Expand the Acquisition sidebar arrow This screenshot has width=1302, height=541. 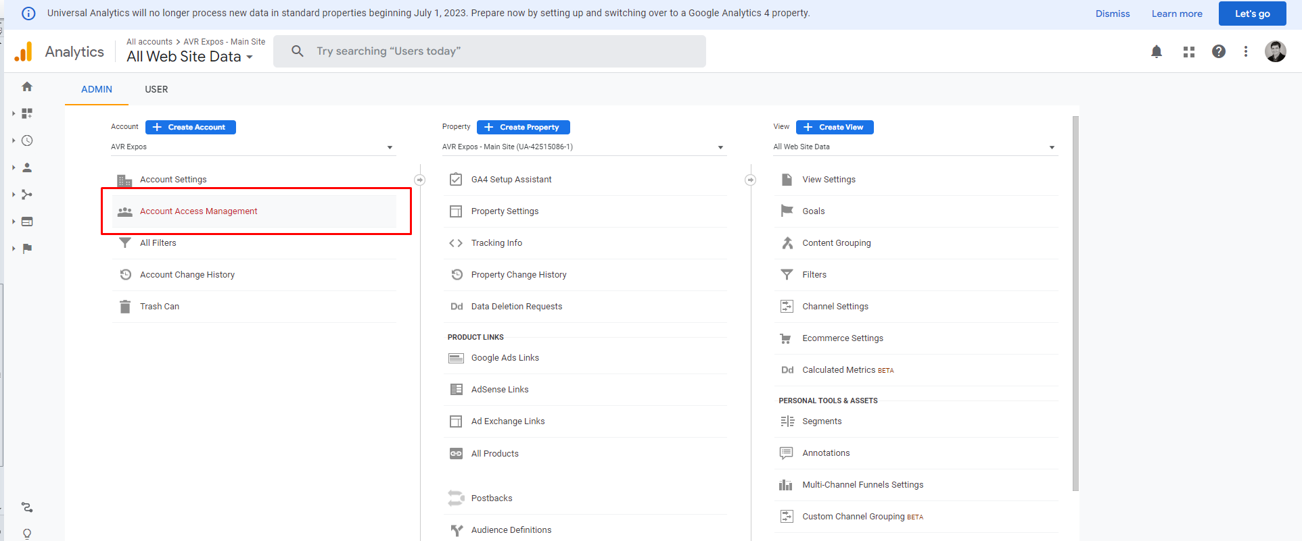pyautogui.click(x=14, y=195)
